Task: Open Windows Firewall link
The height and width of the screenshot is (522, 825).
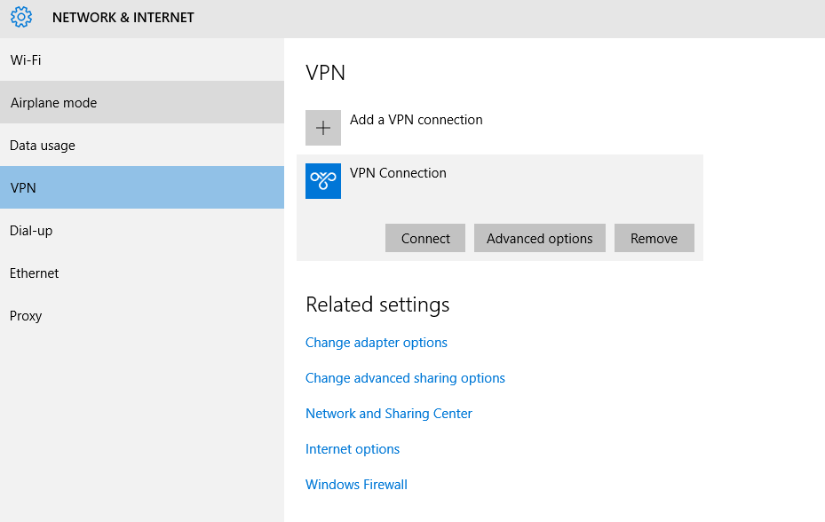Action: 356,485
